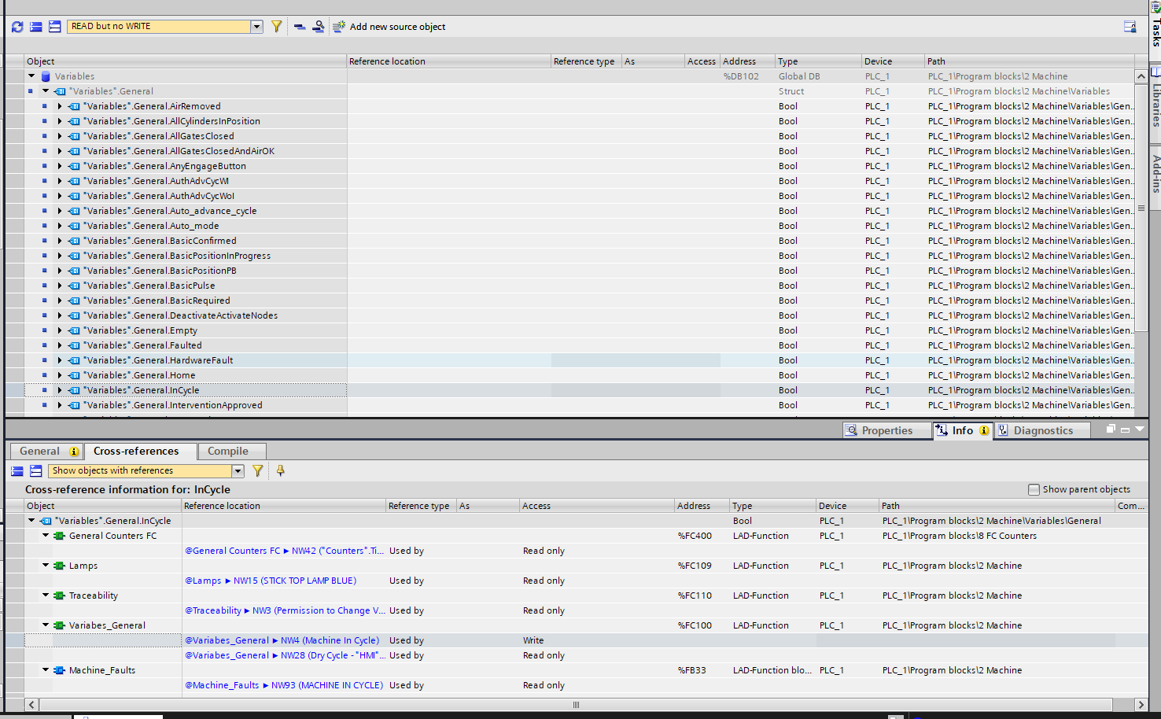This screenshot has width=1161, height=719.
Task: Follow the Variabes_General NW4 Machine In Cycle link
Action: [282, 640]
